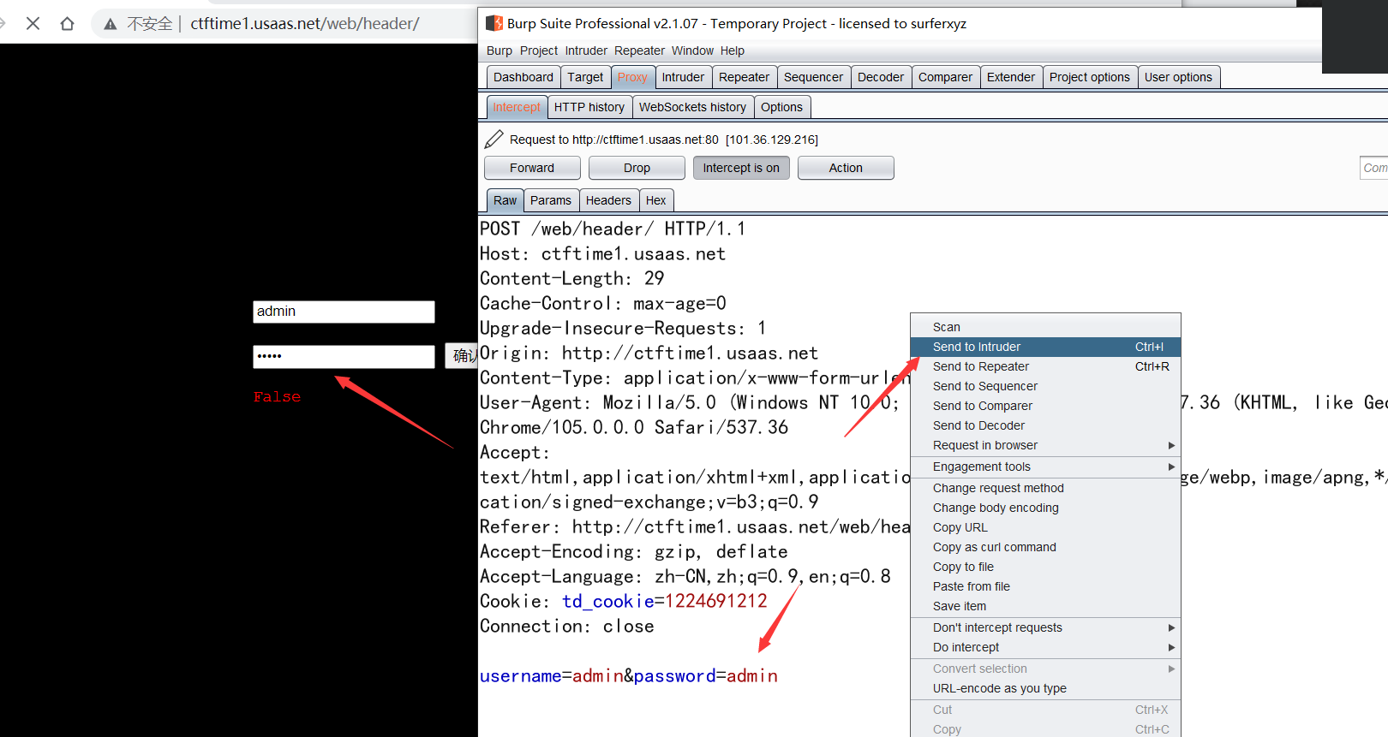Switch to the WebSockets history sub-tab
This screenshot has height=737, width=1388.
[x=692, y=107]
